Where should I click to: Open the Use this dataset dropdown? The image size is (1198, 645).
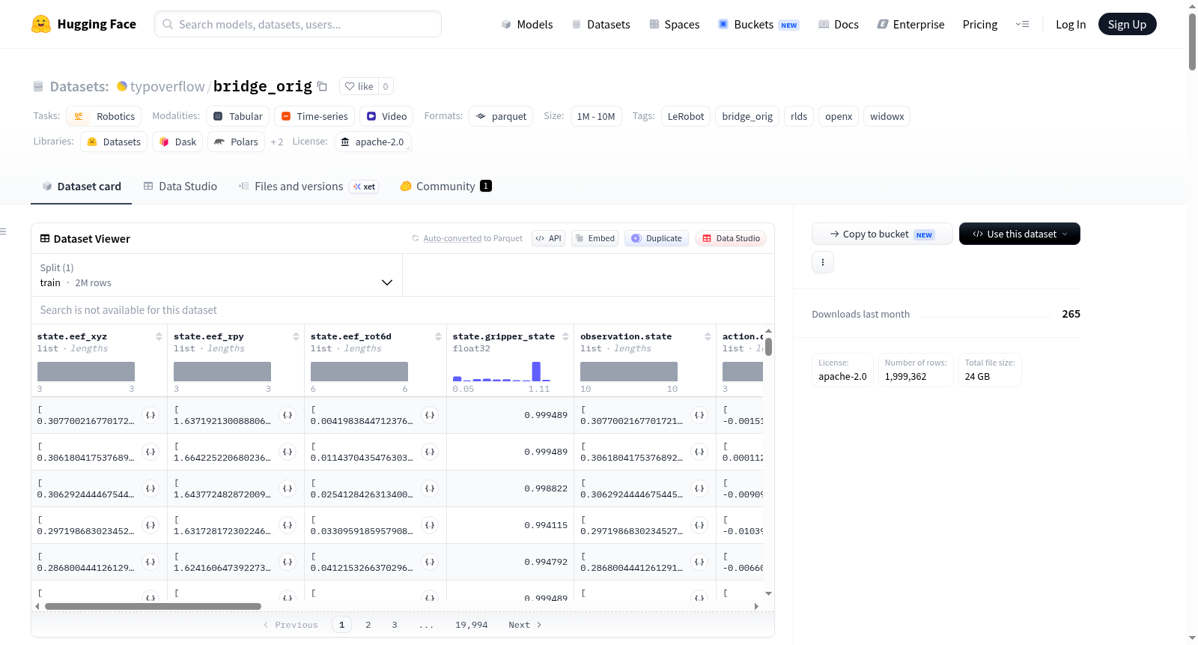click(x=1020, y=234)
